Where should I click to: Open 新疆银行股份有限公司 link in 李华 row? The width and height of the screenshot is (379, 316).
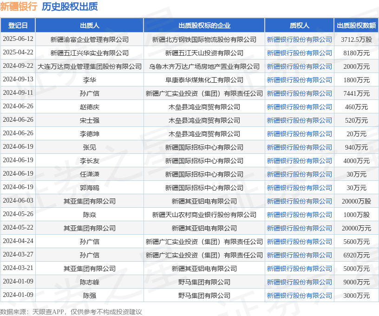pos(300,80)
